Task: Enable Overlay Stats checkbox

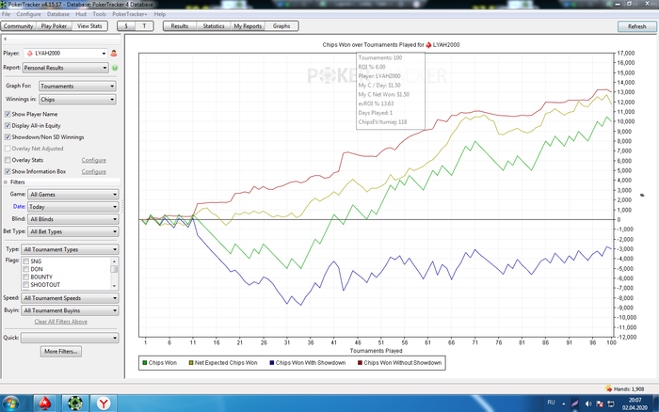Action: pos(8,160)
